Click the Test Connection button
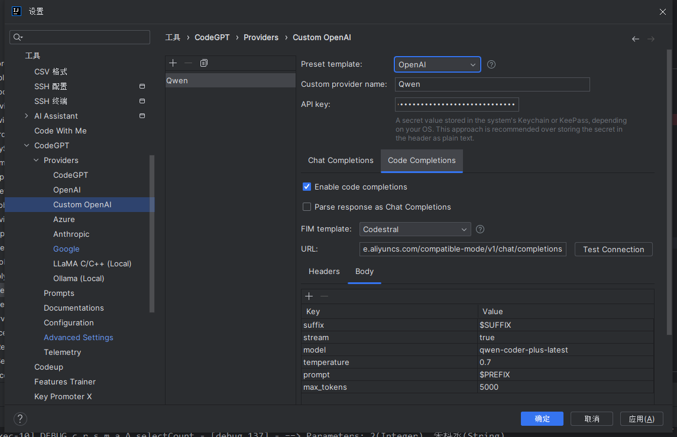 click(x=613, y=249)
